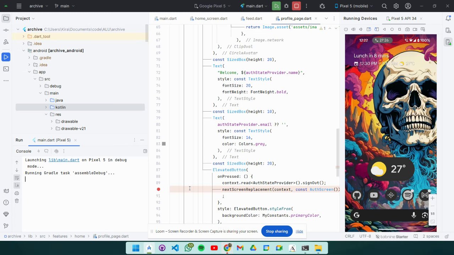Toggle scroll-to-end in the Run console
454x255 pixels.
click(17, 185)
